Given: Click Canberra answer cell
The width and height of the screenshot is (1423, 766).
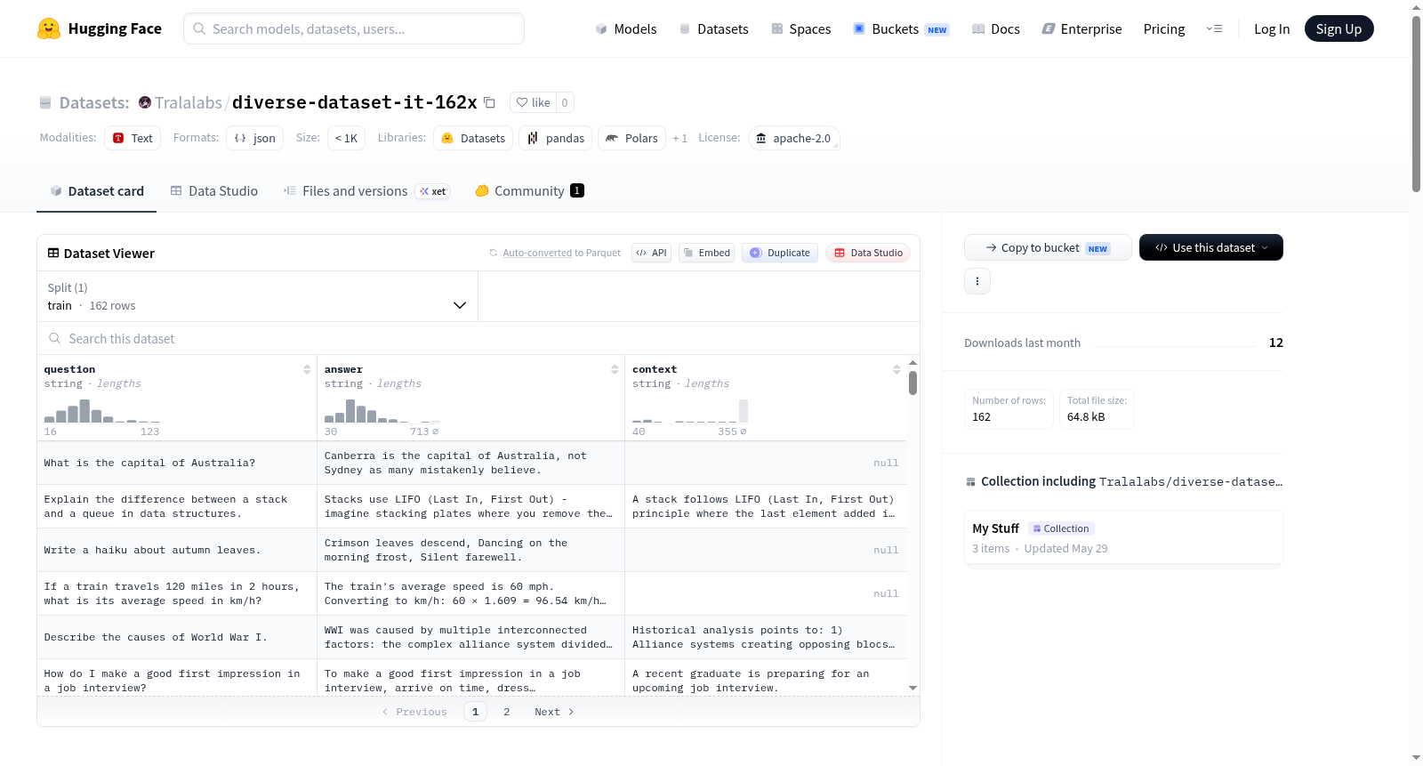Looking at the screenshot, I should pos(470,463).
